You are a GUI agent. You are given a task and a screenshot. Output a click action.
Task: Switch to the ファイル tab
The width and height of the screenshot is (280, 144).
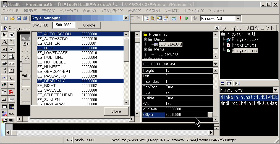(231, 28)
